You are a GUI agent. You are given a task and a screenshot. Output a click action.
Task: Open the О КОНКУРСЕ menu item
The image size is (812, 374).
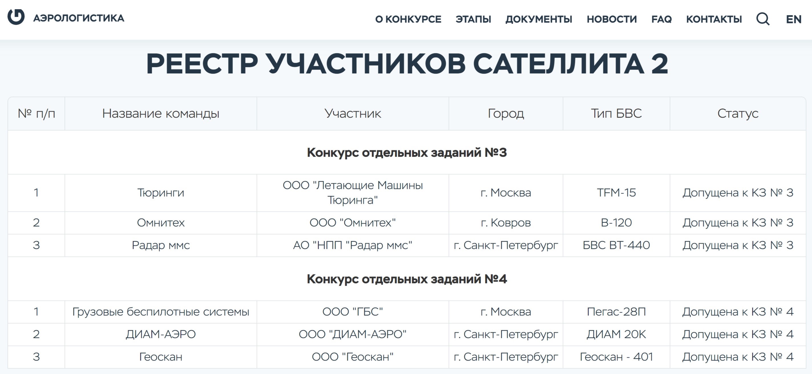[x=408, y=19]
